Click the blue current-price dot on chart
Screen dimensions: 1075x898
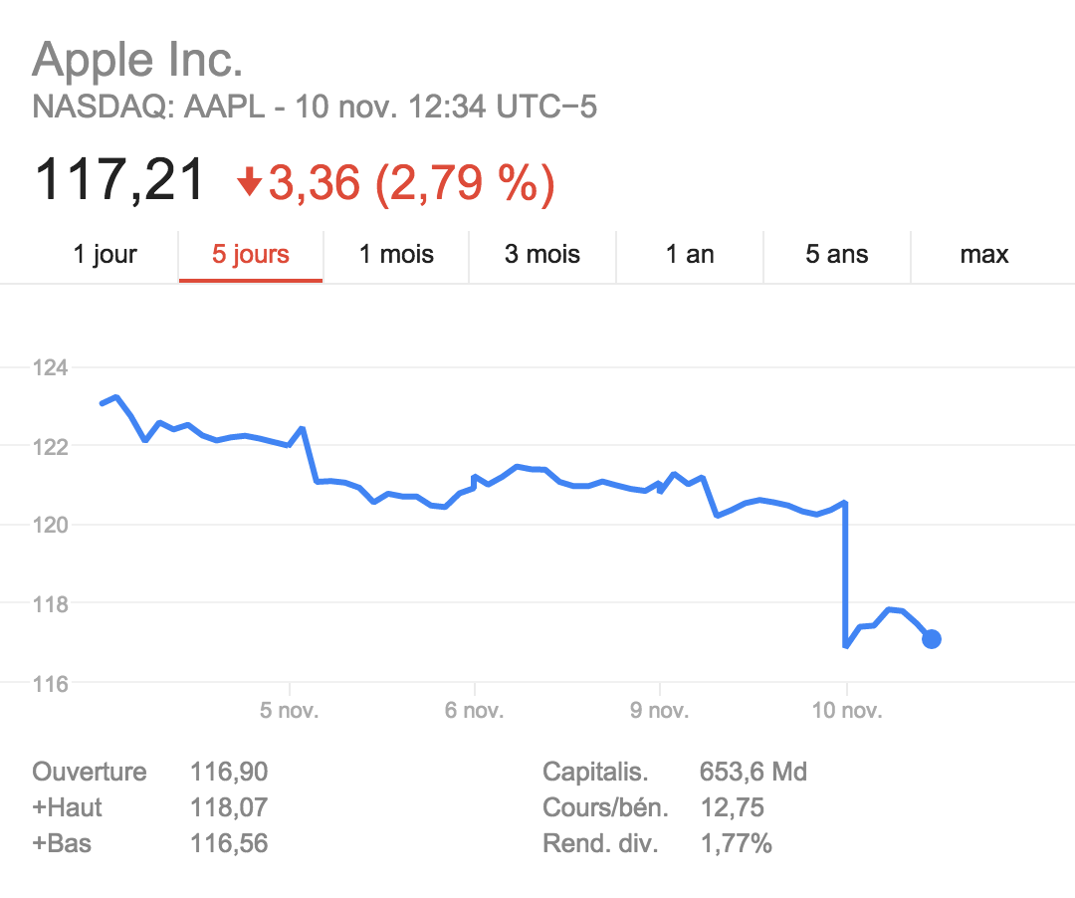coord(932,639)
